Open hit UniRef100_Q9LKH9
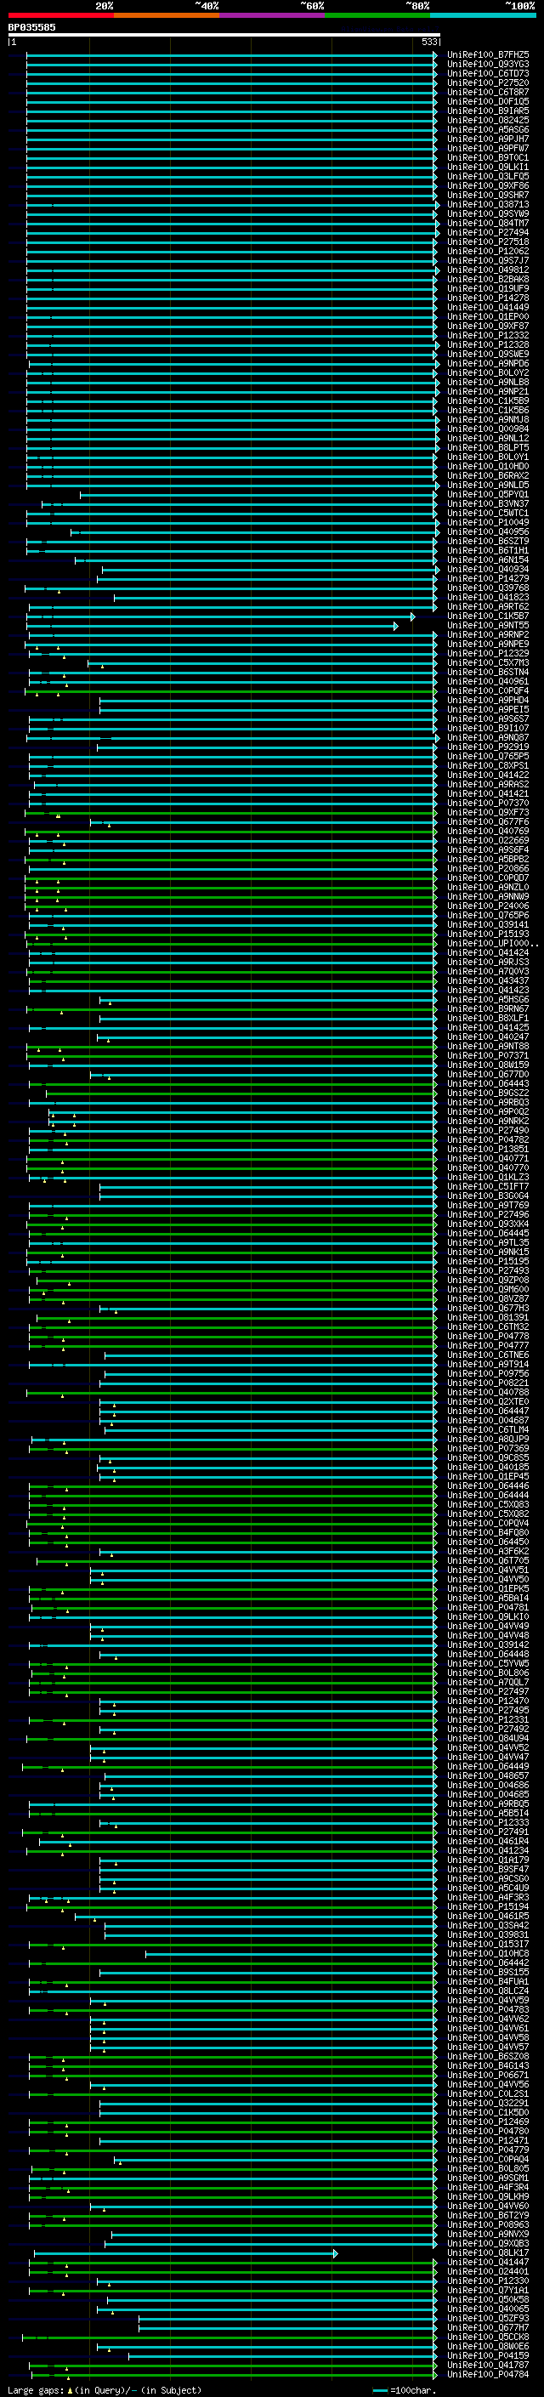The image size is (544, 2397). pos(488,2196)
